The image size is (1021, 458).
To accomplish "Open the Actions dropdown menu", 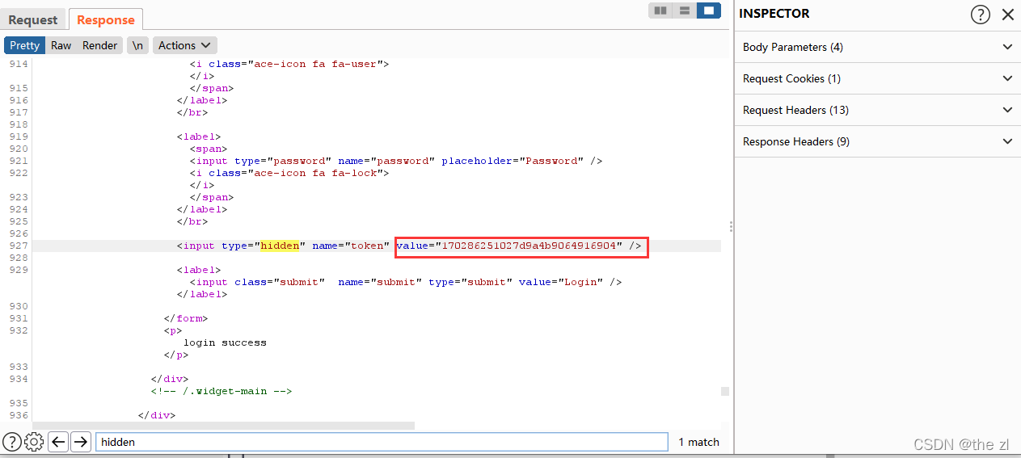I will pyautogui.click(x=184, y=45).
